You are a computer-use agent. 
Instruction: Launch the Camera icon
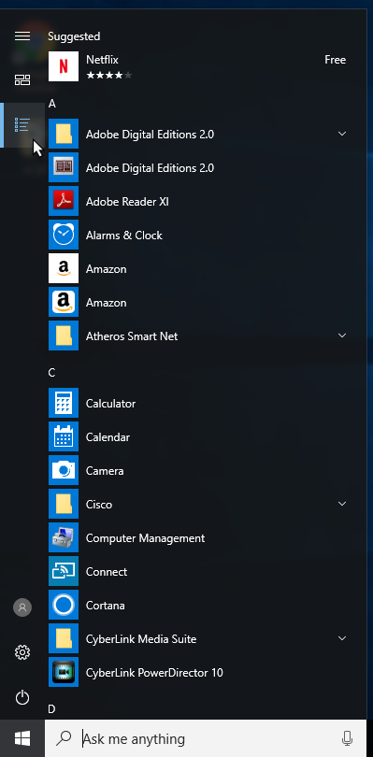click(x=64, y=471)
